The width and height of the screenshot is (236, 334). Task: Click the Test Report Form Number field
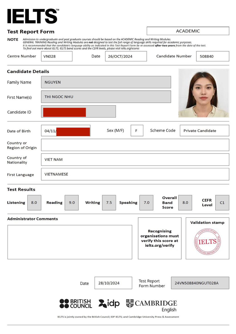click(200, 283)
